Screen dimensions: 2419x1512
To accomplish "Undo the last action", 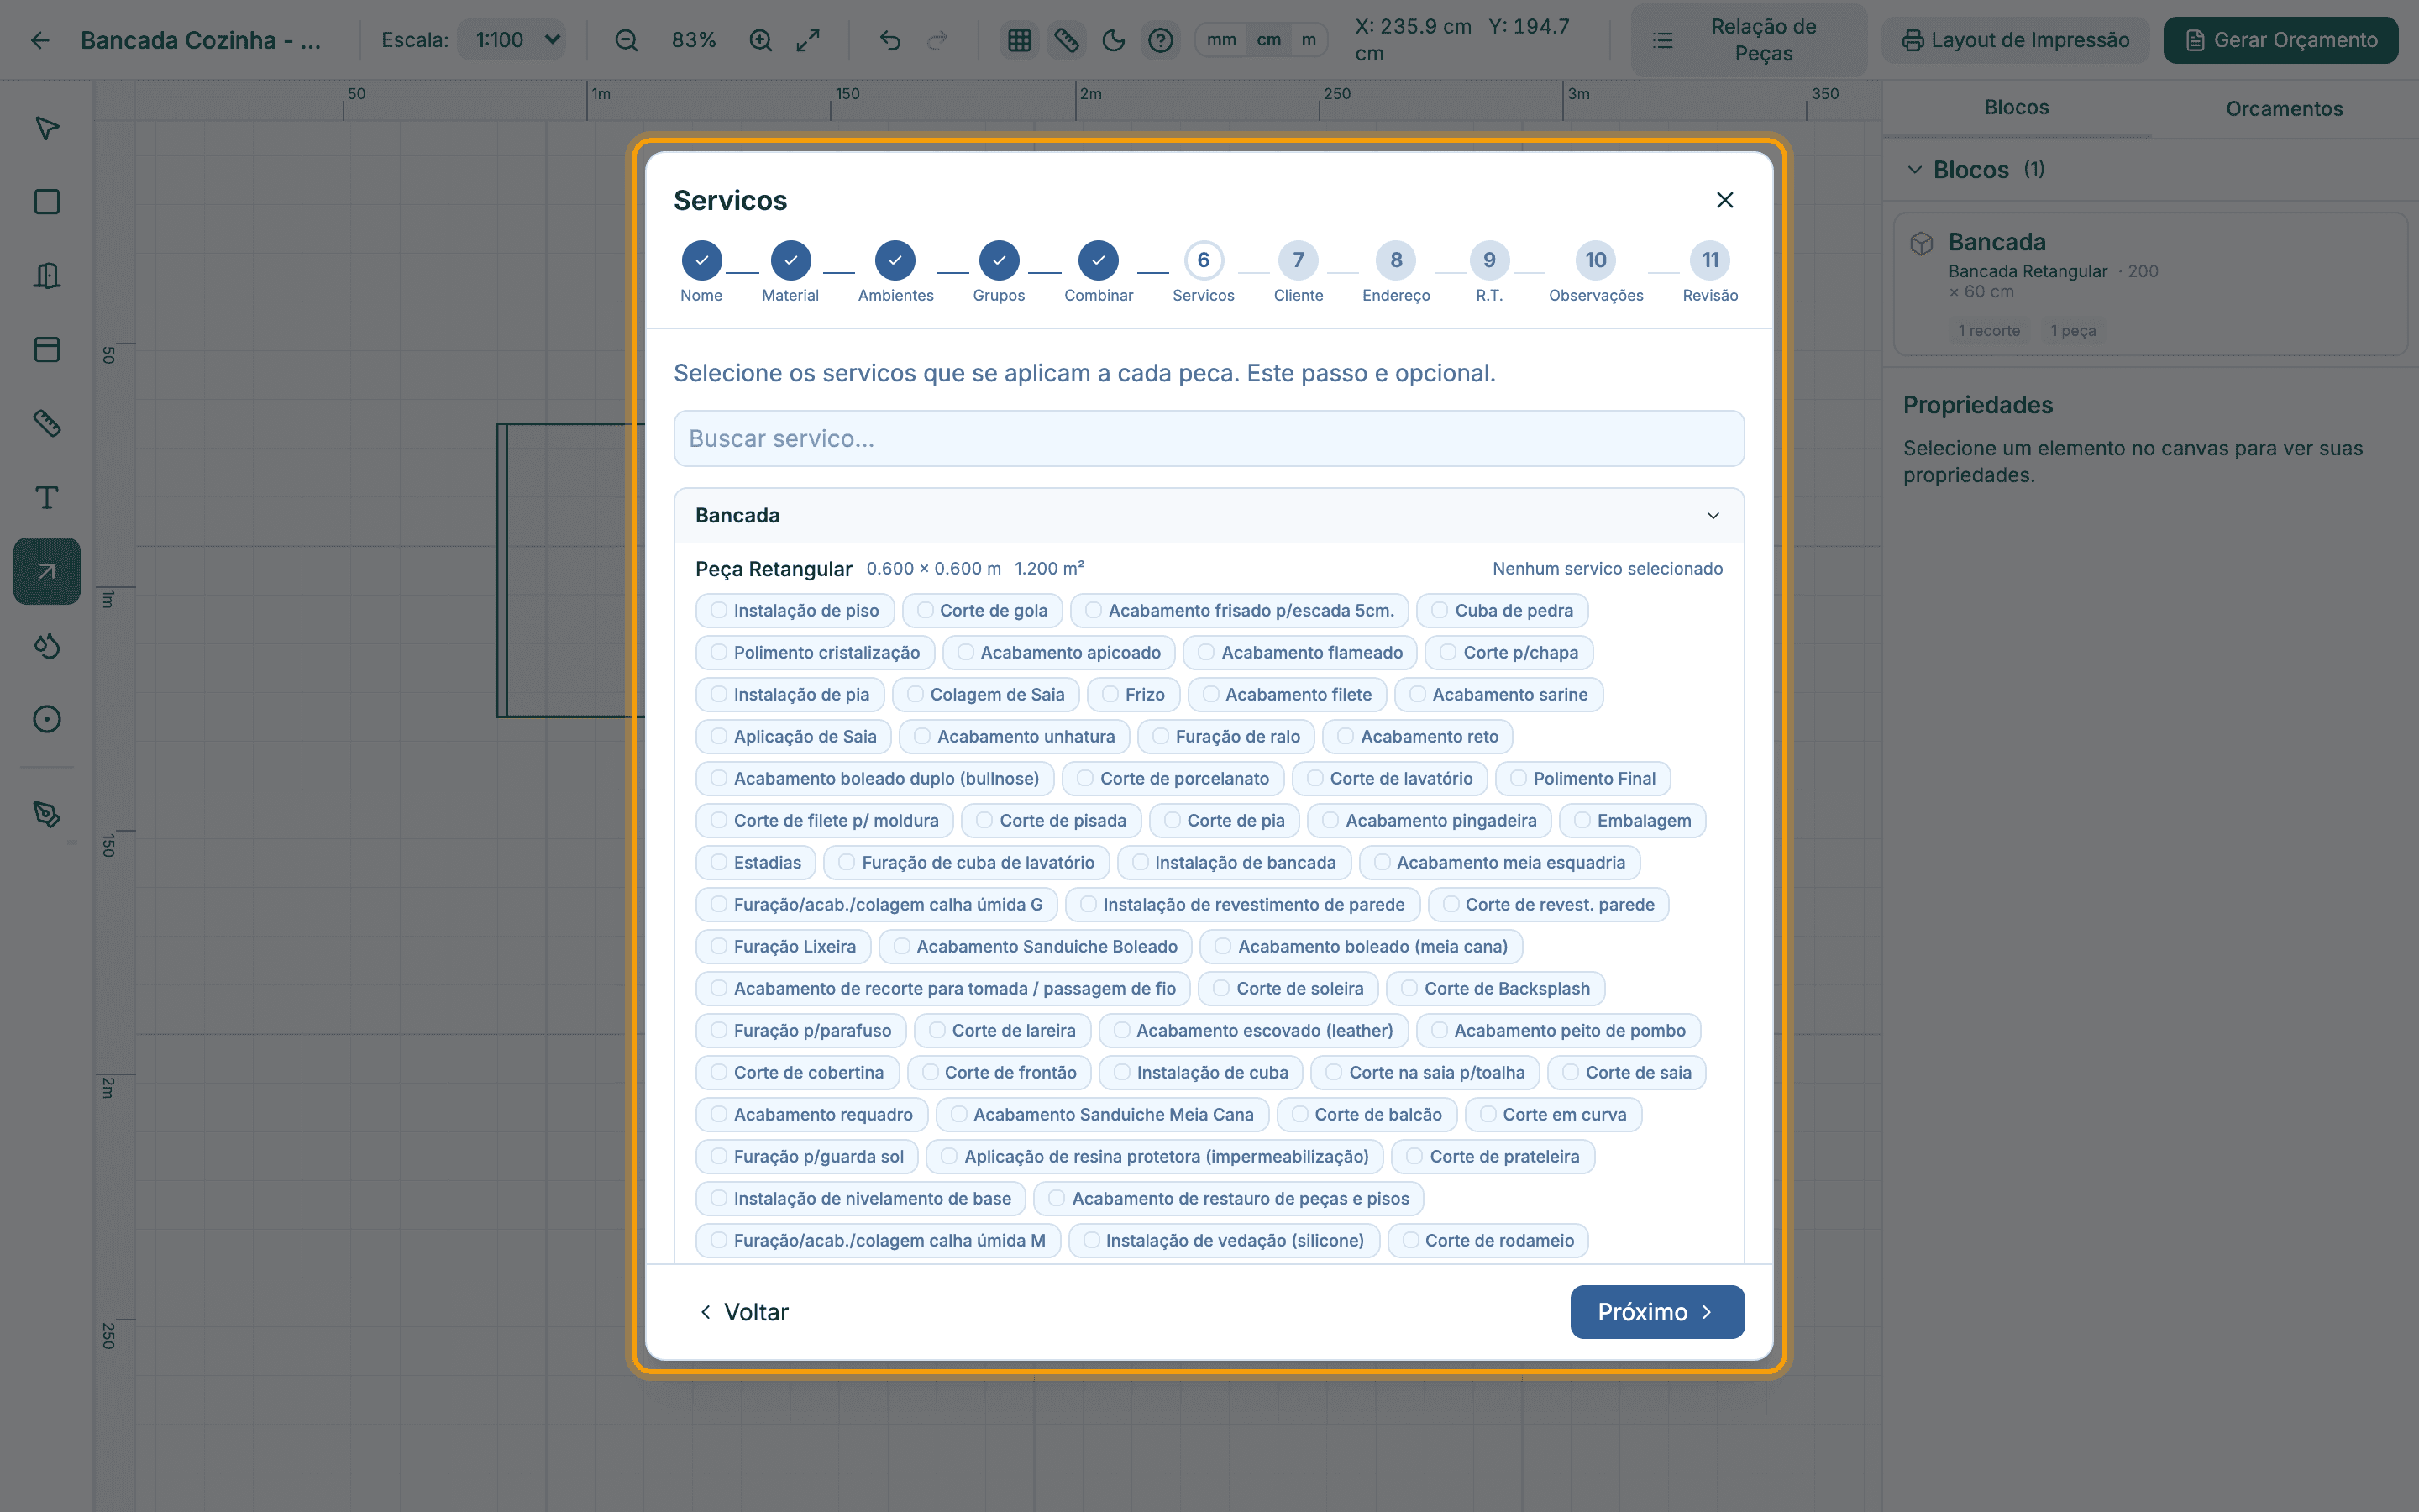I will point(889,40).
